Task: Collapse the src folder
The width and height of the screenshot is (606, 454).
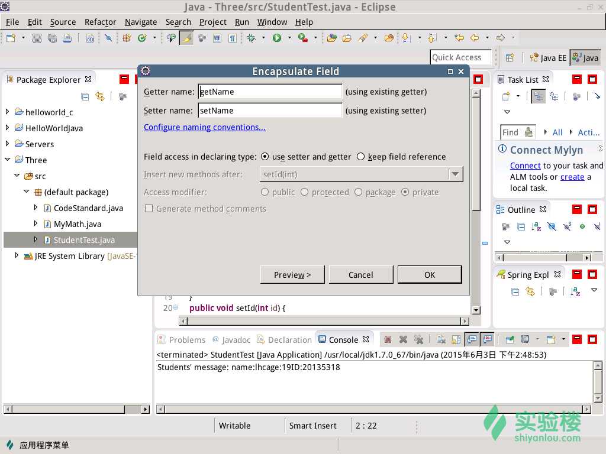Action: click(x=17, y=176)
